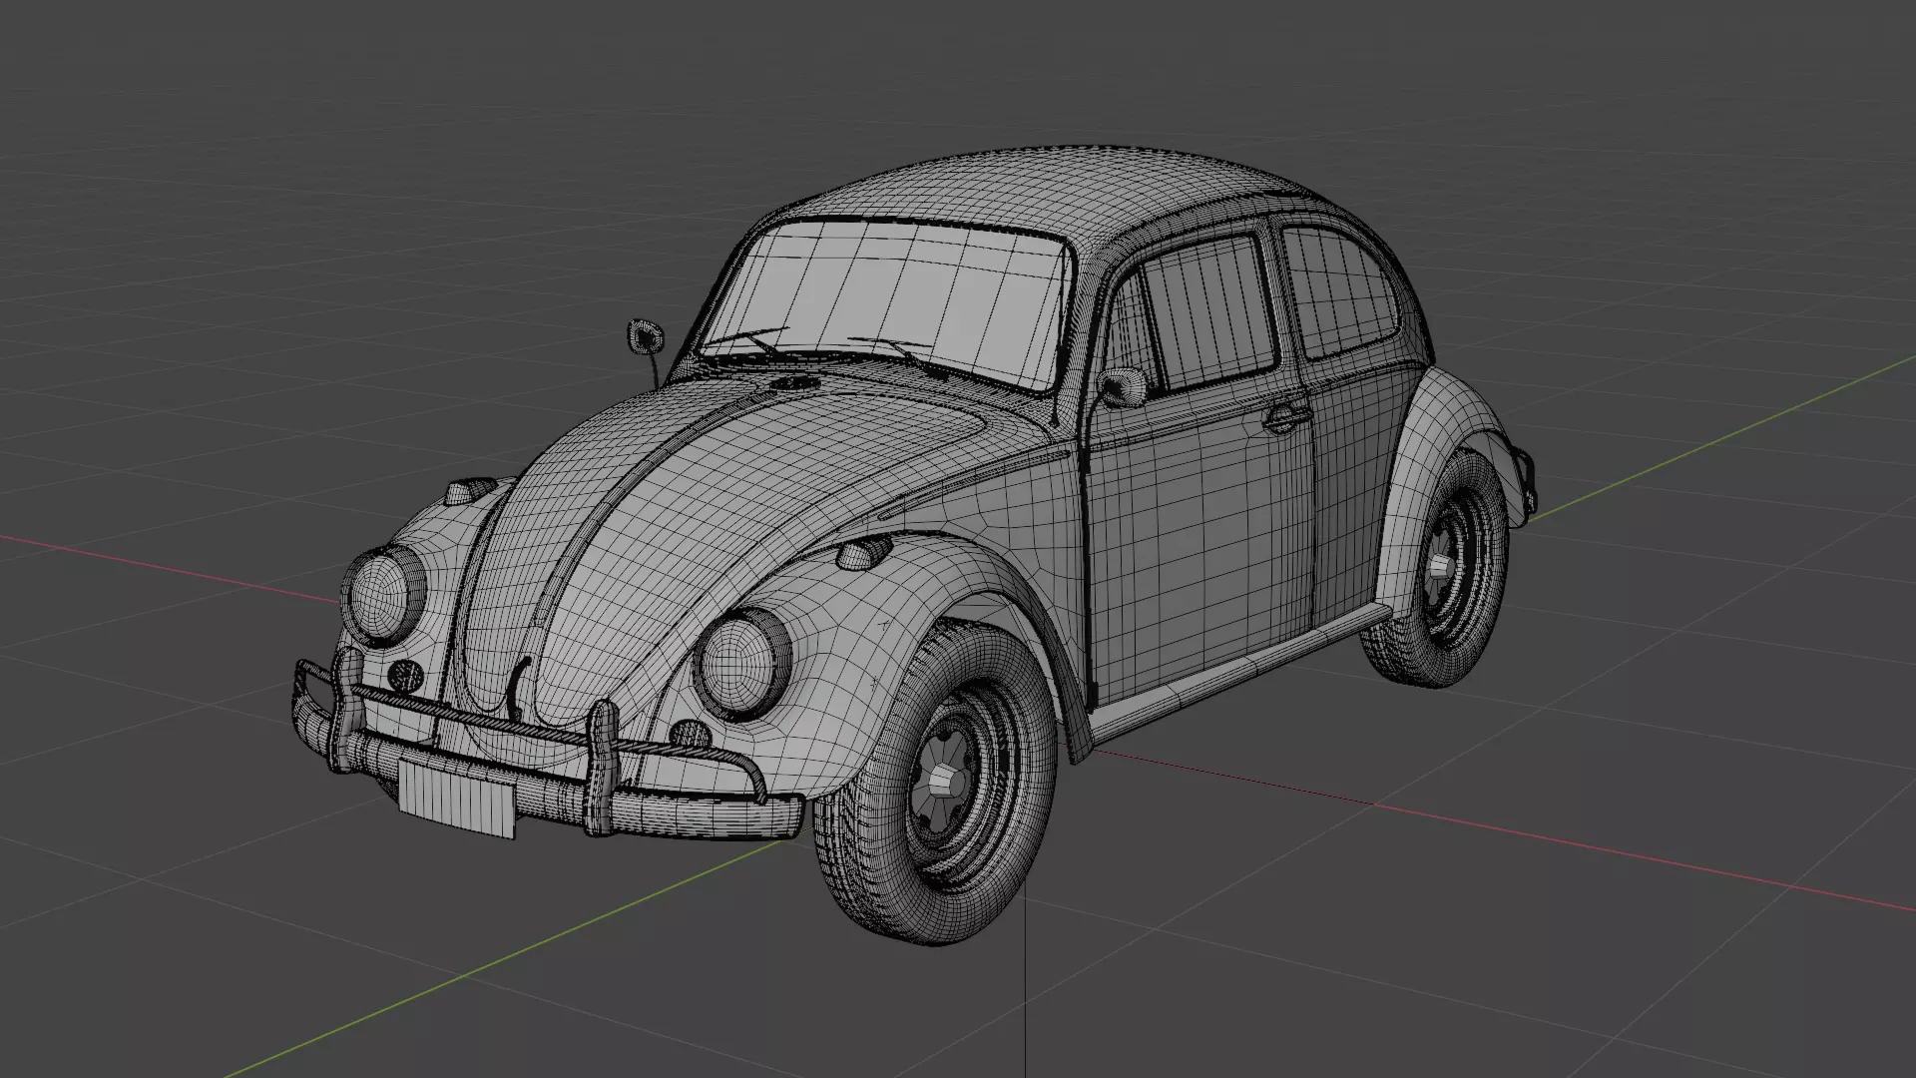Select the turn signal atop the near fender
This screenshot has width=1916, height=1078.
coord(864,552)
